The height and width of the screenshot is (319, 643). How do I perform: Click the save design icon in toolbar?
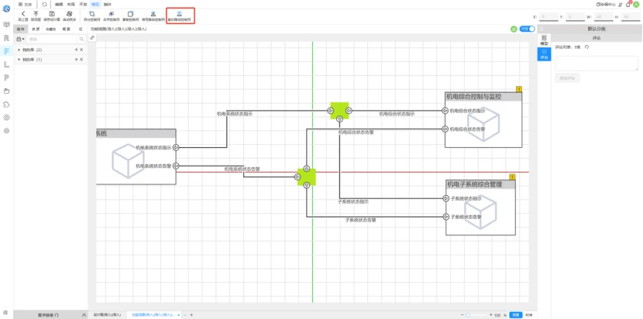pyautogui.click(x=52, y=14)
